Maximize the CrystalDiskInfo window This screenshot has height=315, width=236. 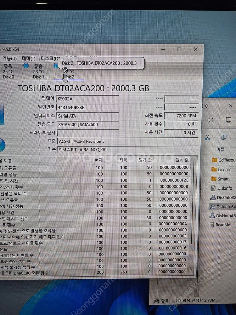click(179, 49)
